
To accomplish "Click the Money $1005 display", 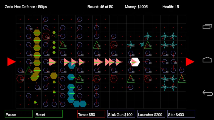I will [x=136, y=7].
